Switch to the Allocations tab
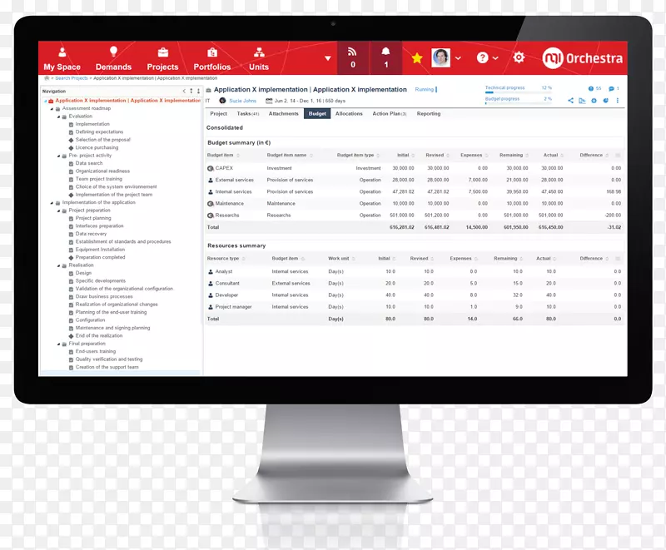This screenshot has width=666, height=550. click(349, 114)
